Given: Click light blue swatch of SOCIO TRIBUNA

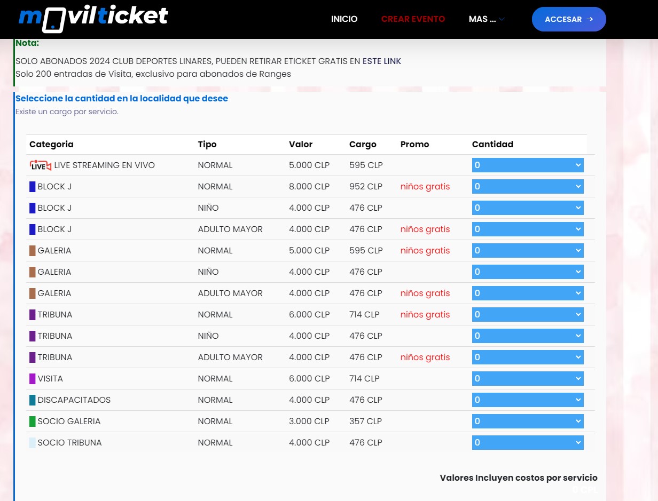Looking at the screenshot, I should [x=33, y=443].
